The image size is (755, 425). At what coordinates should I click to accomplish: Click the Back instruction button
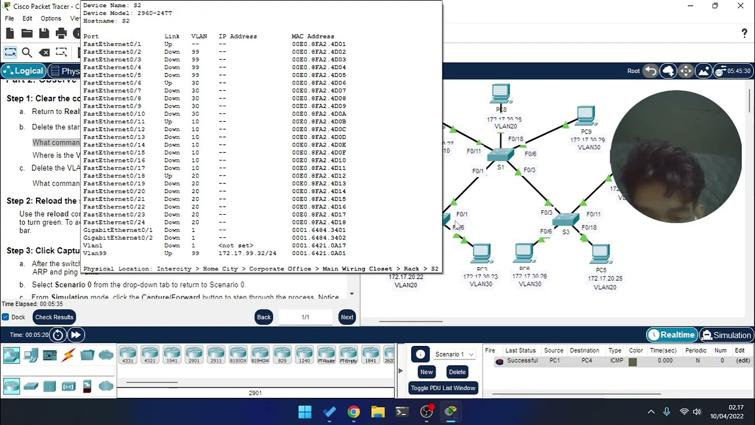pos(264,317)
